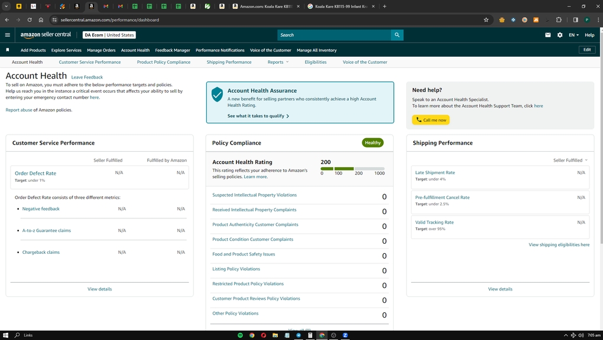Open Telegram from the taskbar
Viewport: 603px width, 340px height.
click(299, 335)
